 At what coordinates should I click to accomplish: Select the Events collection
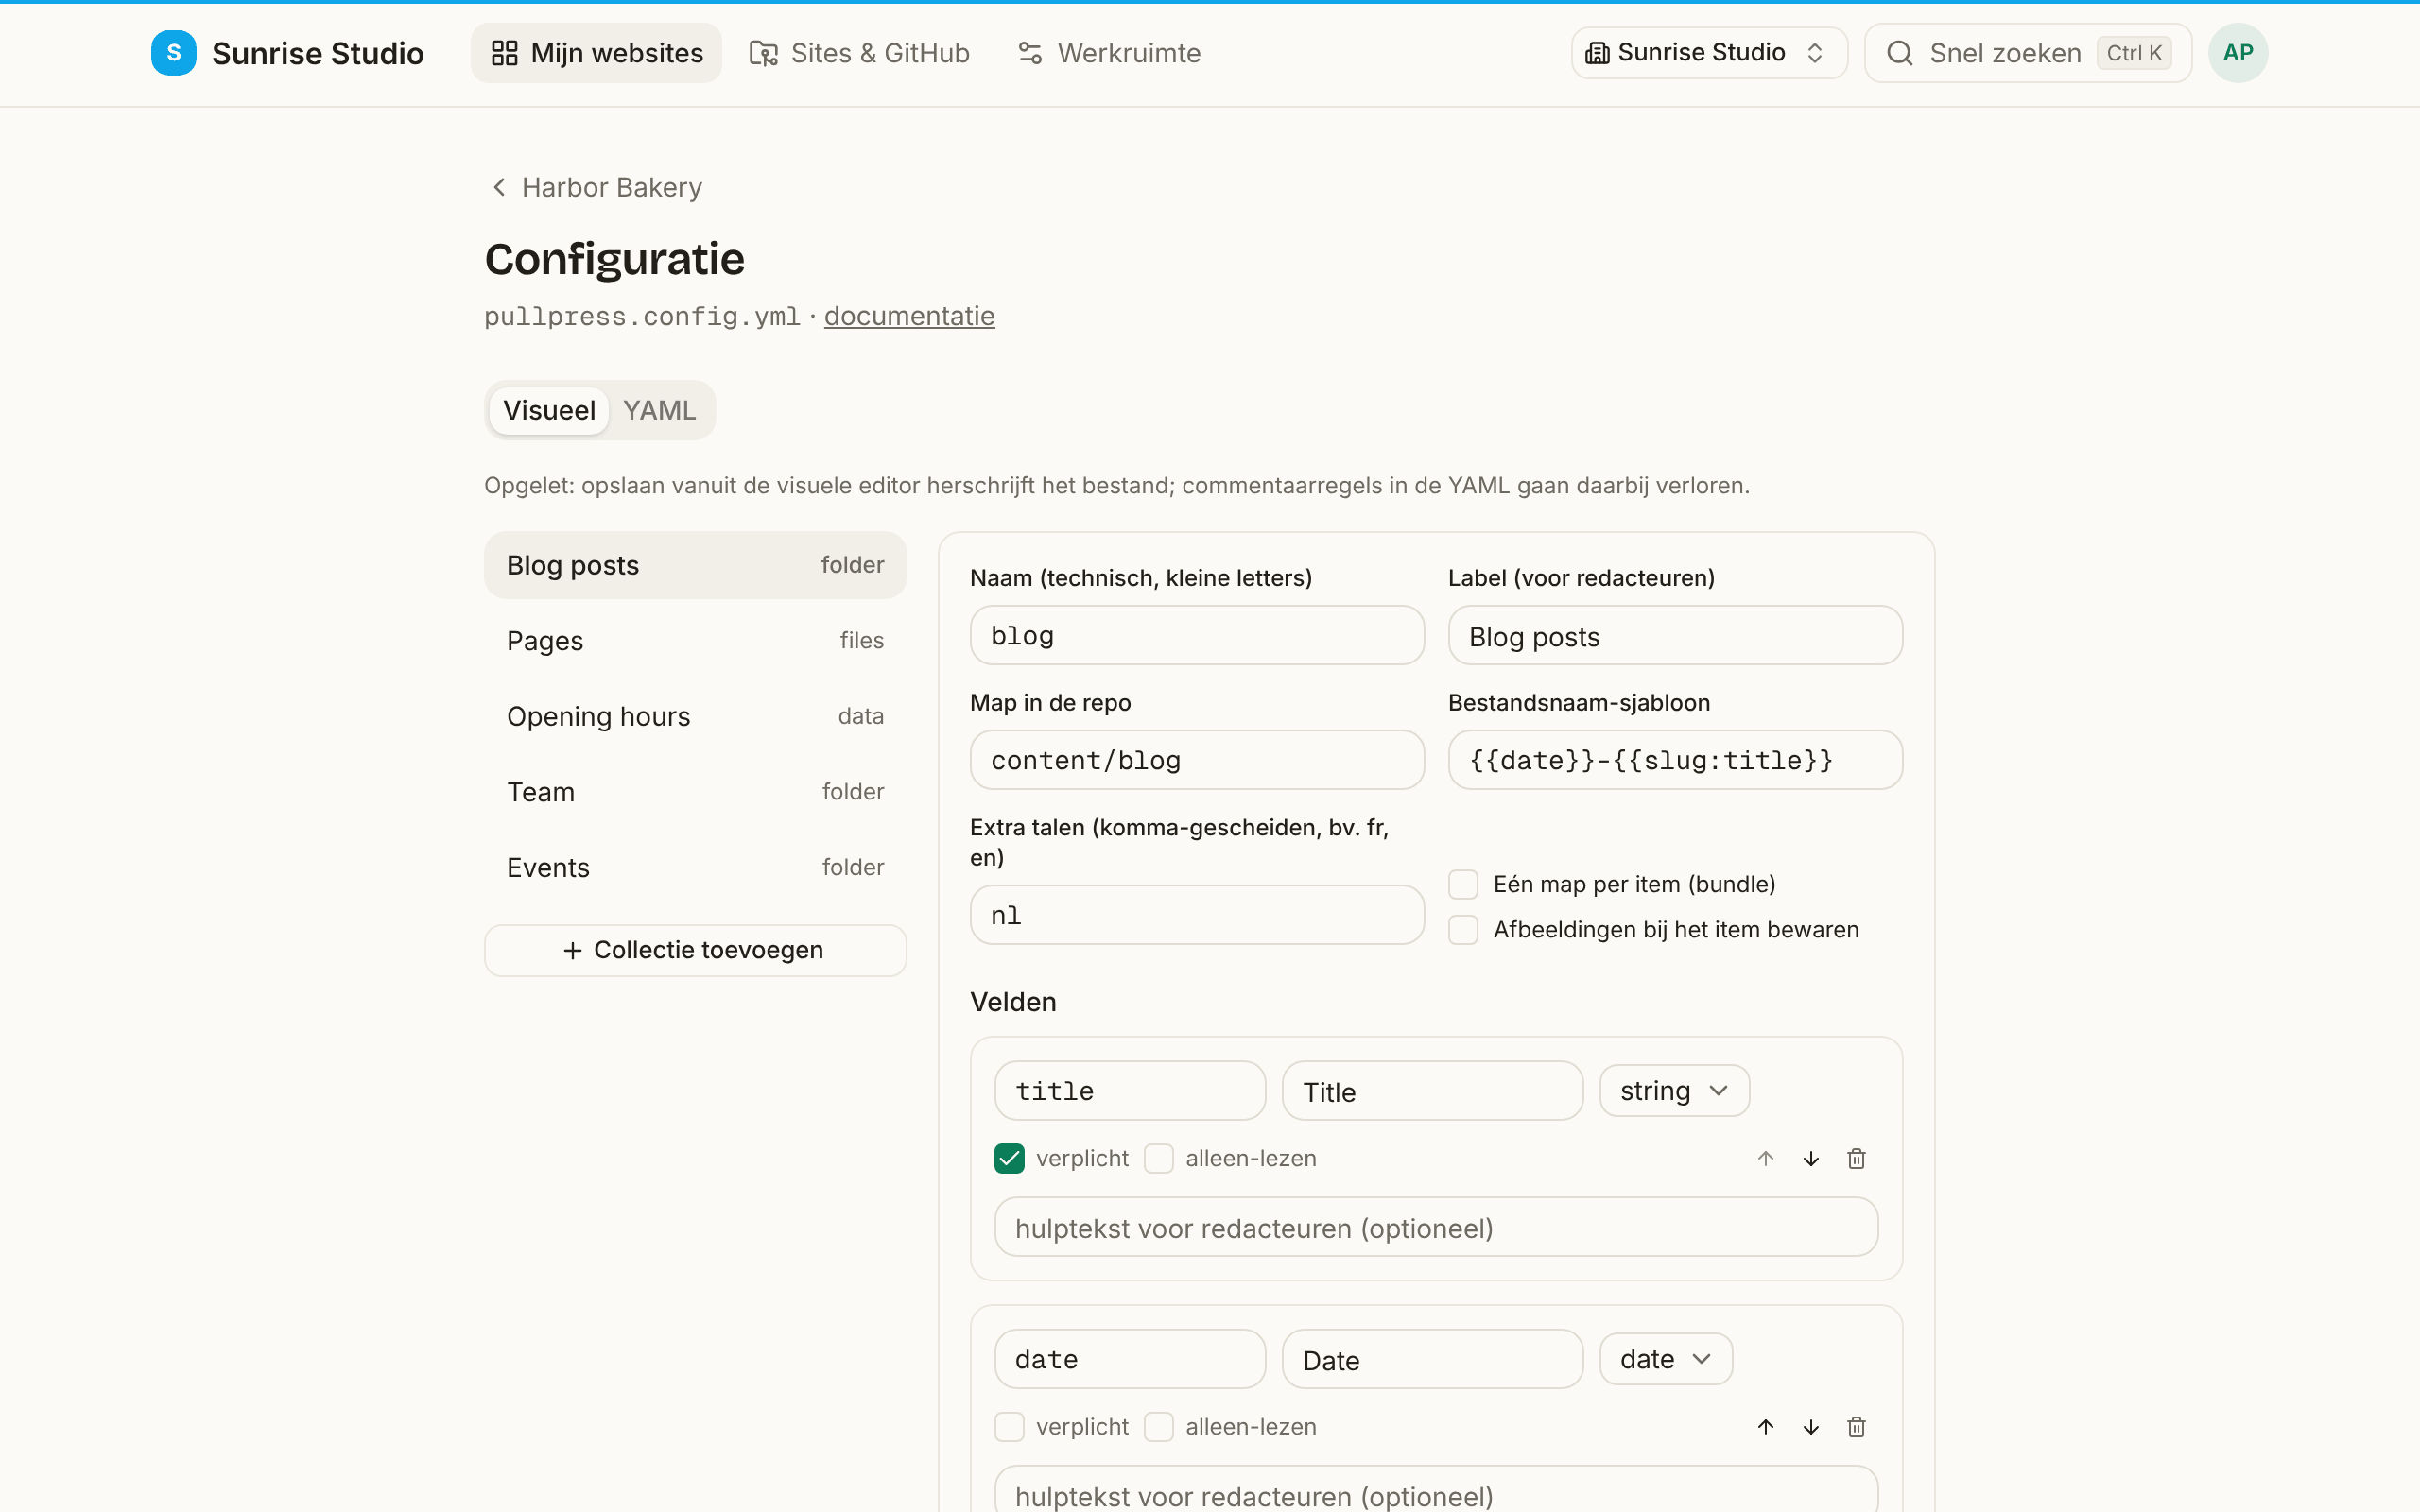pos(695,867)
